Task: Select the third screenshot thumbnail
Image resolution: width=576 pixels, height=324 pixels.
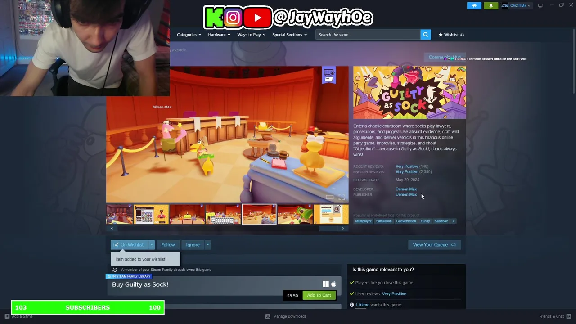Action: [187, 214]
